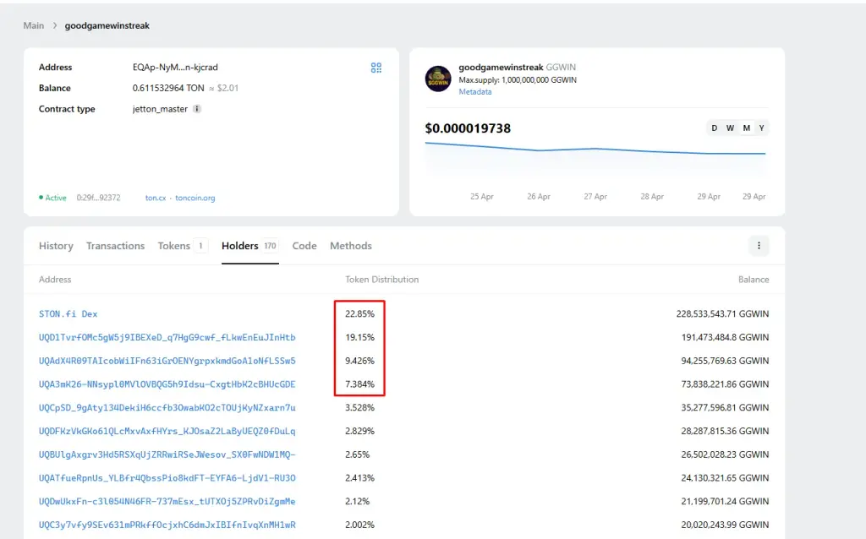Open holder address starting UQAdX4R09TAI
This screenshot has width=866, height=539.
(167, 360)
